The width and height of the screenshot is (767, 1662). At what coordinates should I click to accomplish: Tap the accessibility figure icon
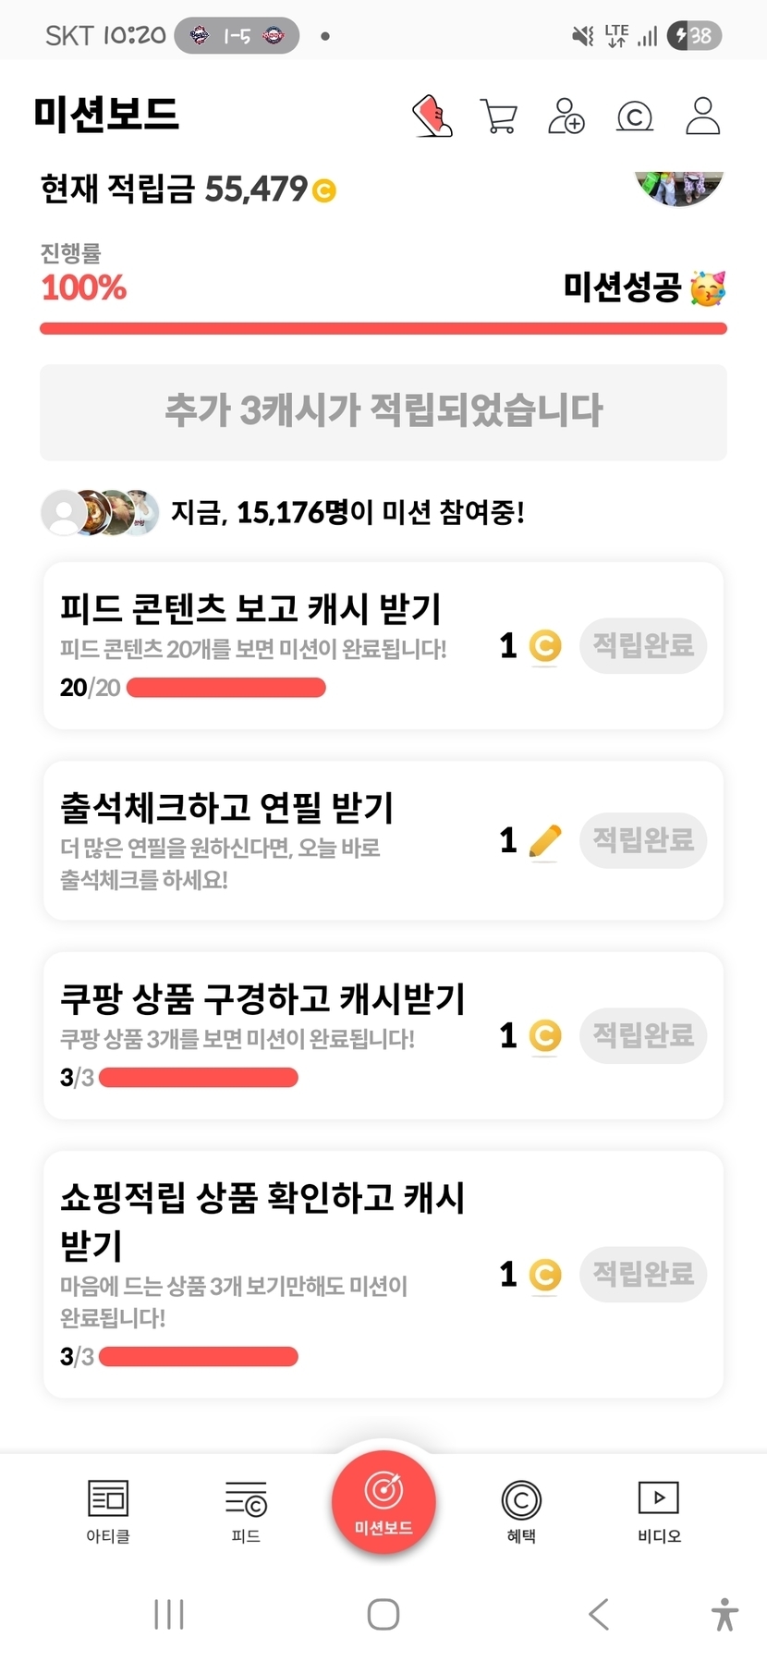[x=725, y=1614]
